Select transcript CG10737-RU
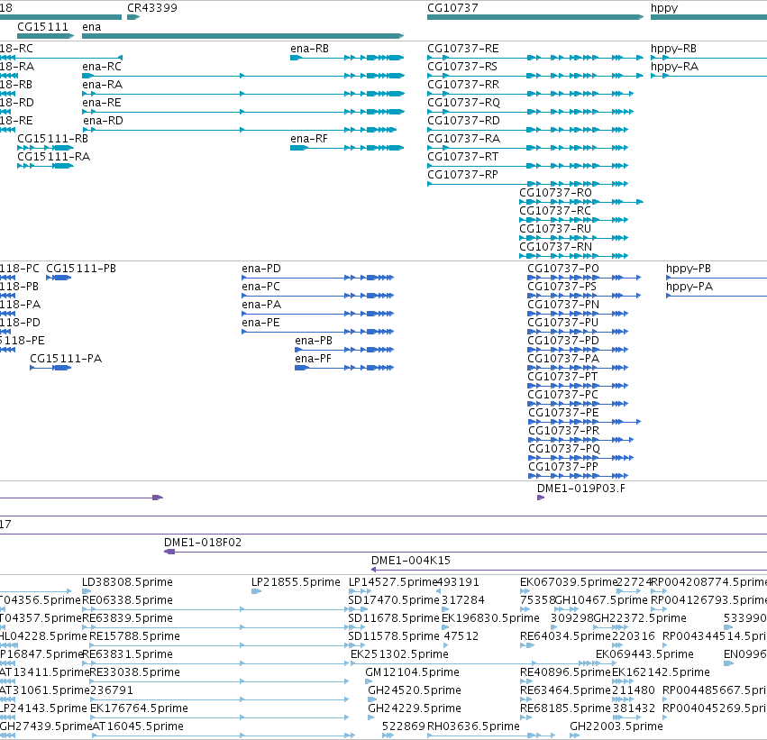Screen dimensions: 767x740 [574, 238]
